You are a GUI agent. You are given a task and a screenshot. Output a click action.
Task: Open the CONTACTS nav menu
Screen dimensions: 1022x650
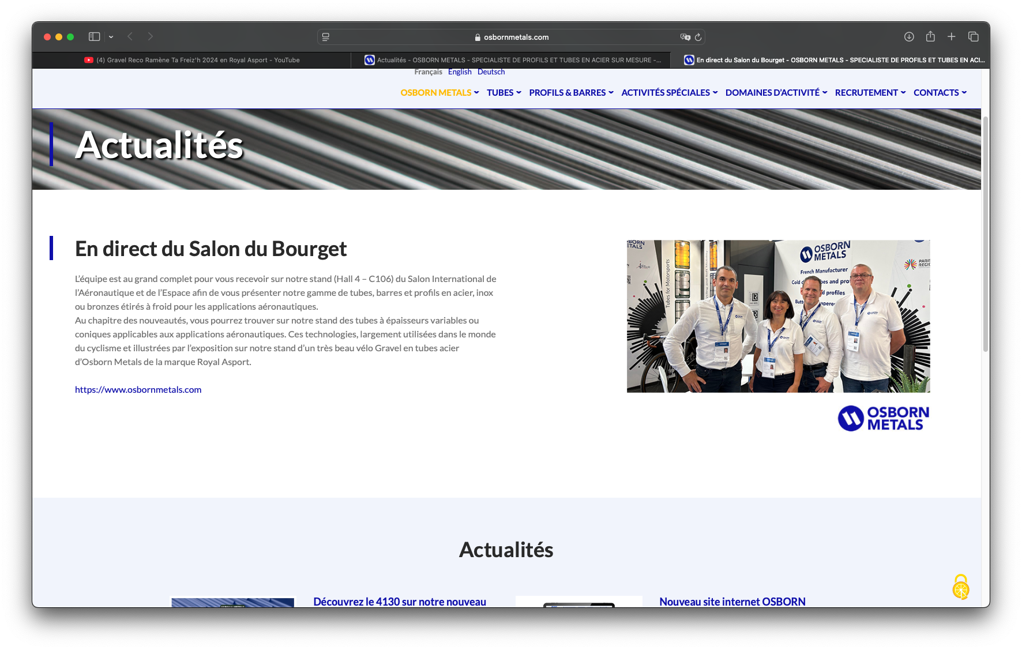click(x=936, y=92)
